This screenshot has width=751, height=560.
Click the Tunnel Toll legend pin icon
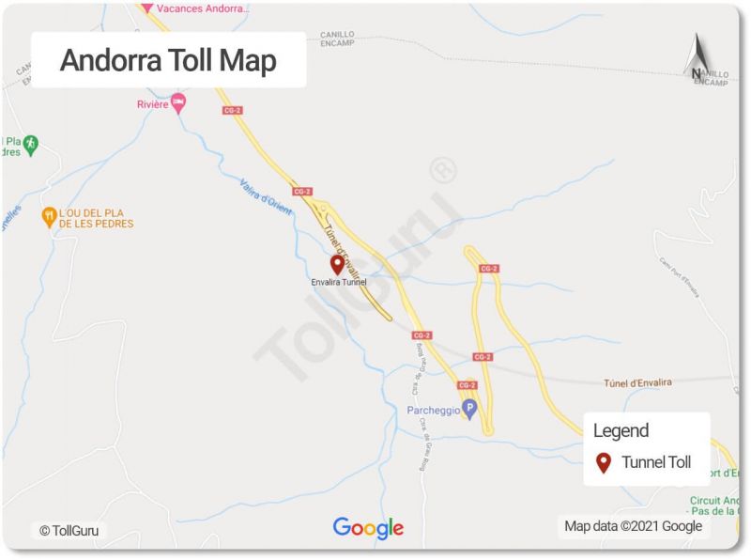[604, 463]
